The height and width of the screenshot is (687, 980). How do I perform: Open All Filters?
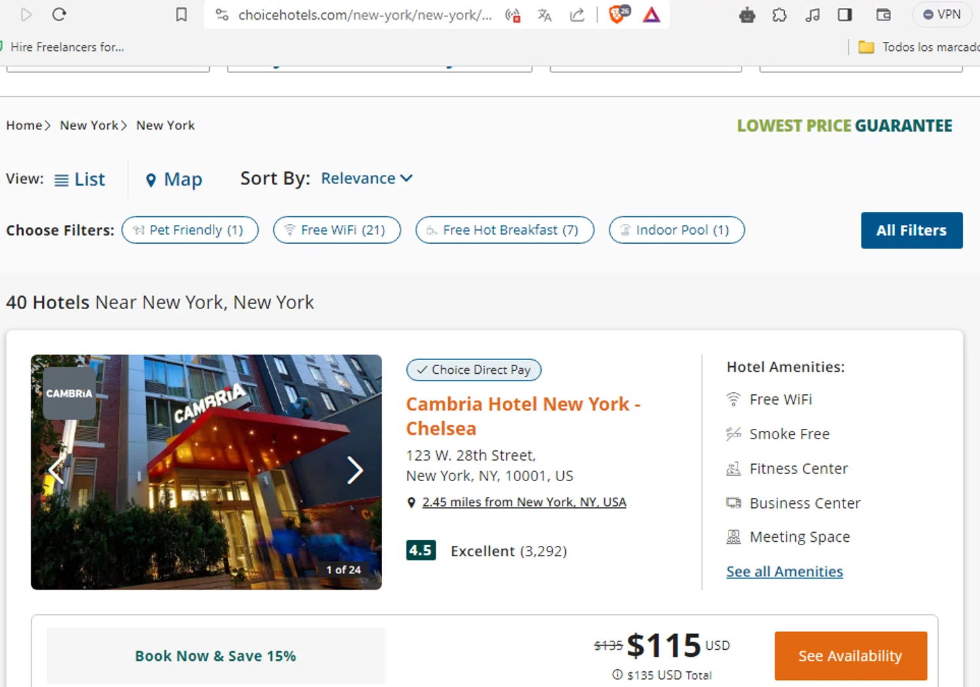(911, 230)
